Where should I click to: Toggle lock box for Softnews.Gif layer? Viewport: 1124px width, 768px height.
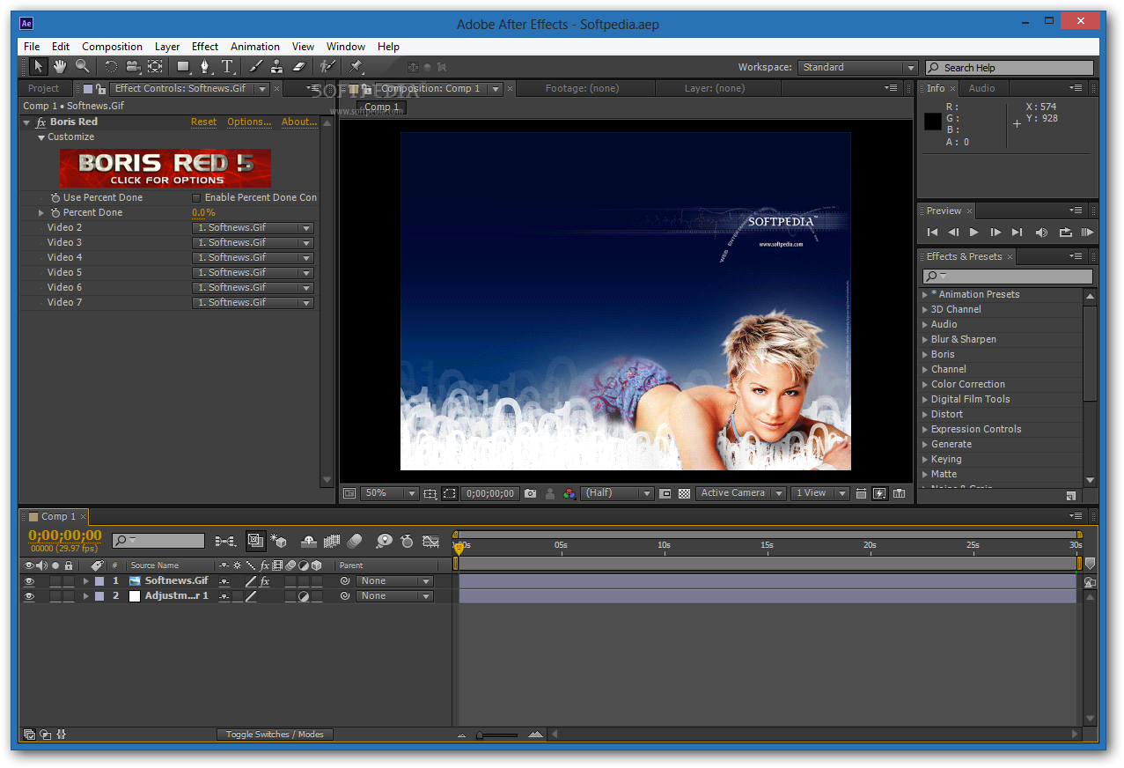click(69, 581)
